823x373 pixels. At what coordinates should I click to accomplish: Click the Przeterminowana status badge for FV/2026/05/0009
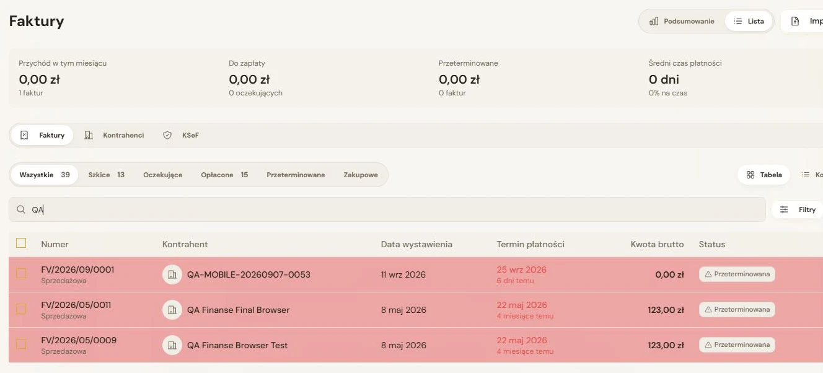[737, 345]
